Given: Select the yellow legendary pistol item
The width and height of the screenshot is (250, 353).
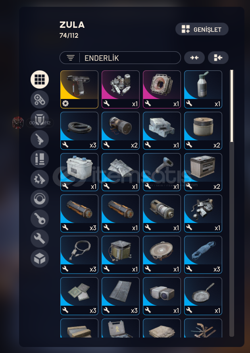Looking at the screenshot, I should coord(79,89).
